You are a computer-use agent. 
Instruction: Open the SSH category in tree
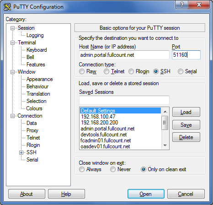[32, 152]
